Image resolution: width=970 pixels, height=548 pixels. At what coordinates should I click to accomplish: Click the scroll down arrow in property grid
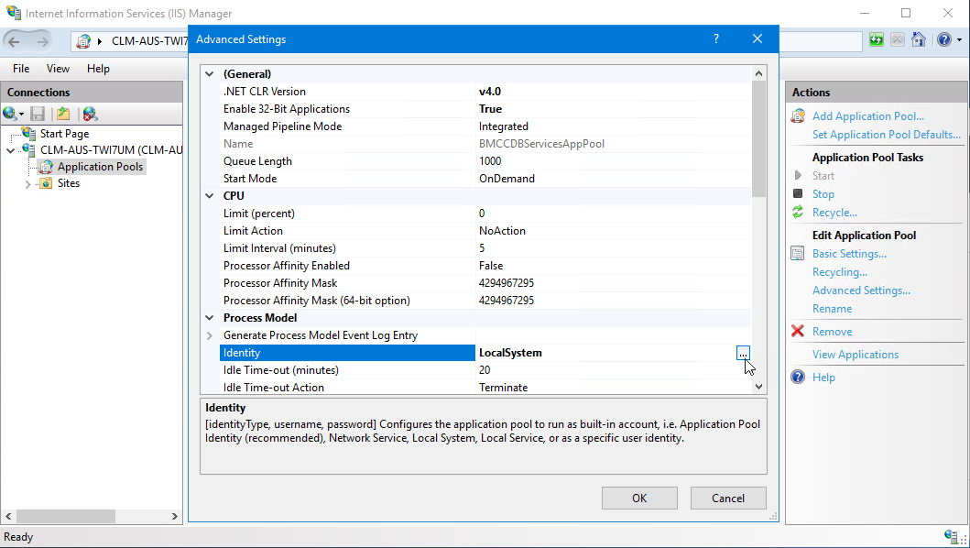click(759, 387)
